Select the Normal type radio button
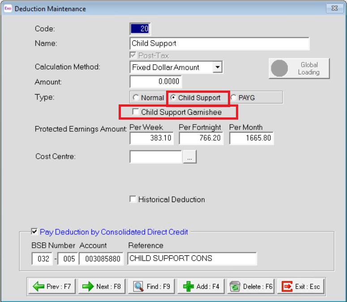 136,97
